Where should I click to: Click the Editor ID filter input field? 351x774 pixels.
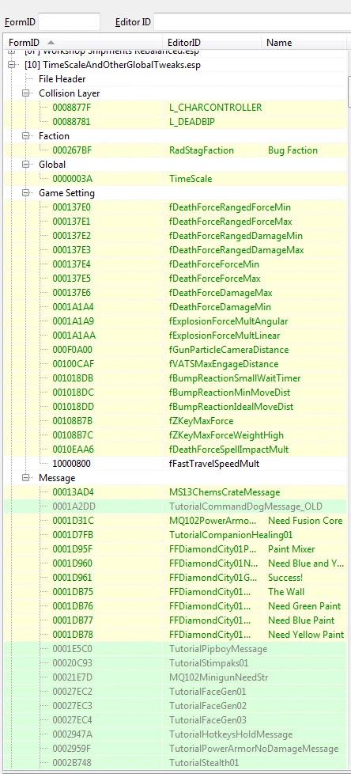pos(252,22)
